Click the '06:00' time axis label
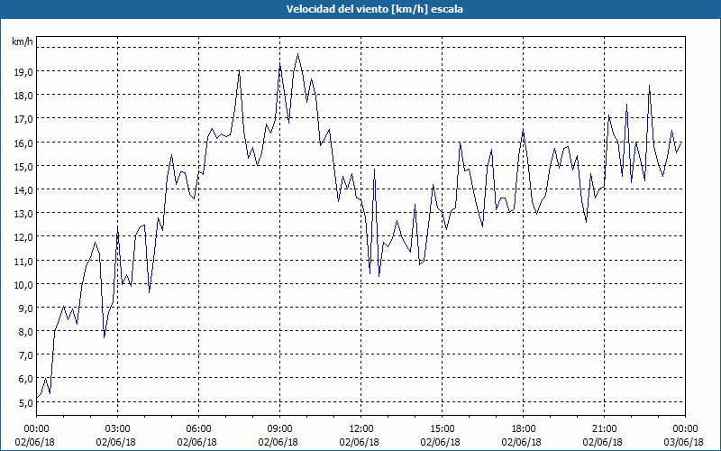The height and width of the screenshot is (451, 721). [198, 429]
